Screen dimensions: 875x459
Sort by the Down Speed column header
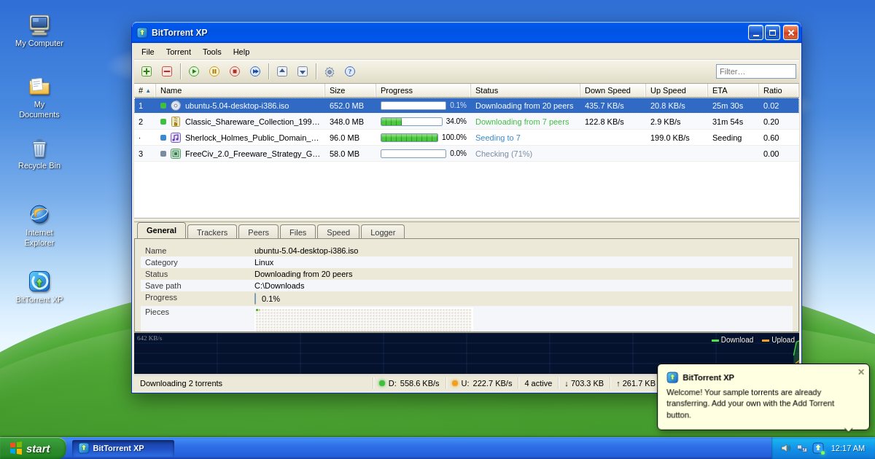pyautogui.click(x=612, y=90)
